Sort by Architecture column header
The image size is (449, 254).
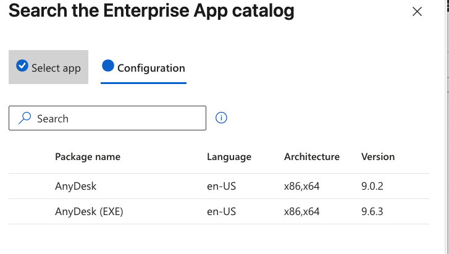click(x=312, y=157)
